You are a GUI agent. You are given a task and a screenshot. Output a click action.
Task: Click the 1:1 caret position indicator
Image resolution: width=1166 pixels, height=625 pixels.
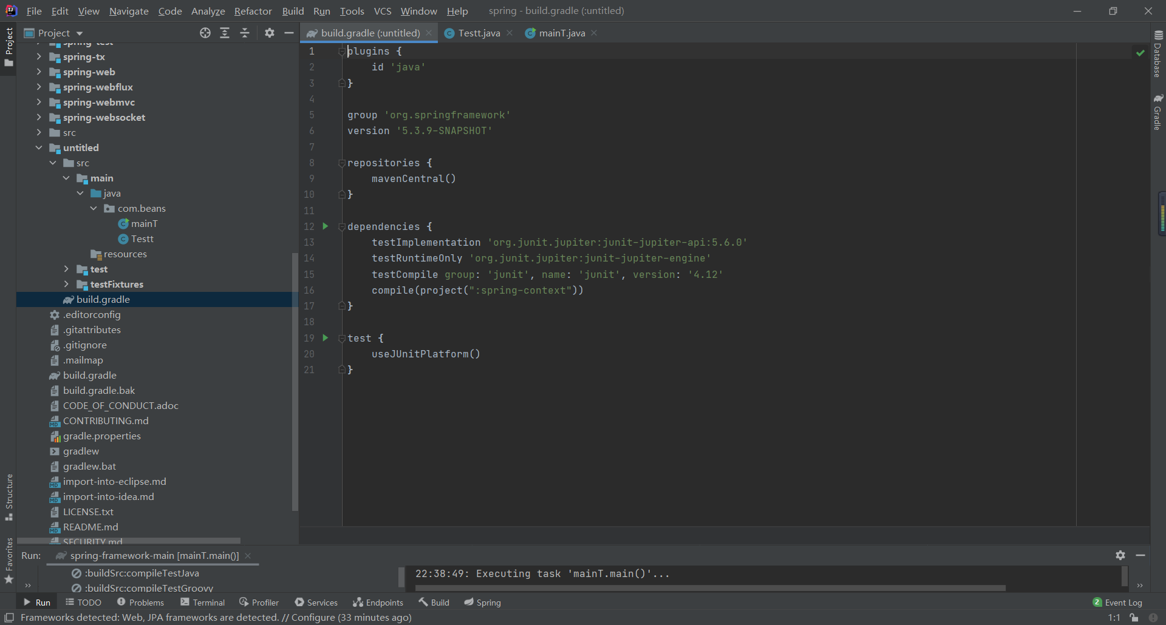pyautogui.click(x=1114, y=618)
